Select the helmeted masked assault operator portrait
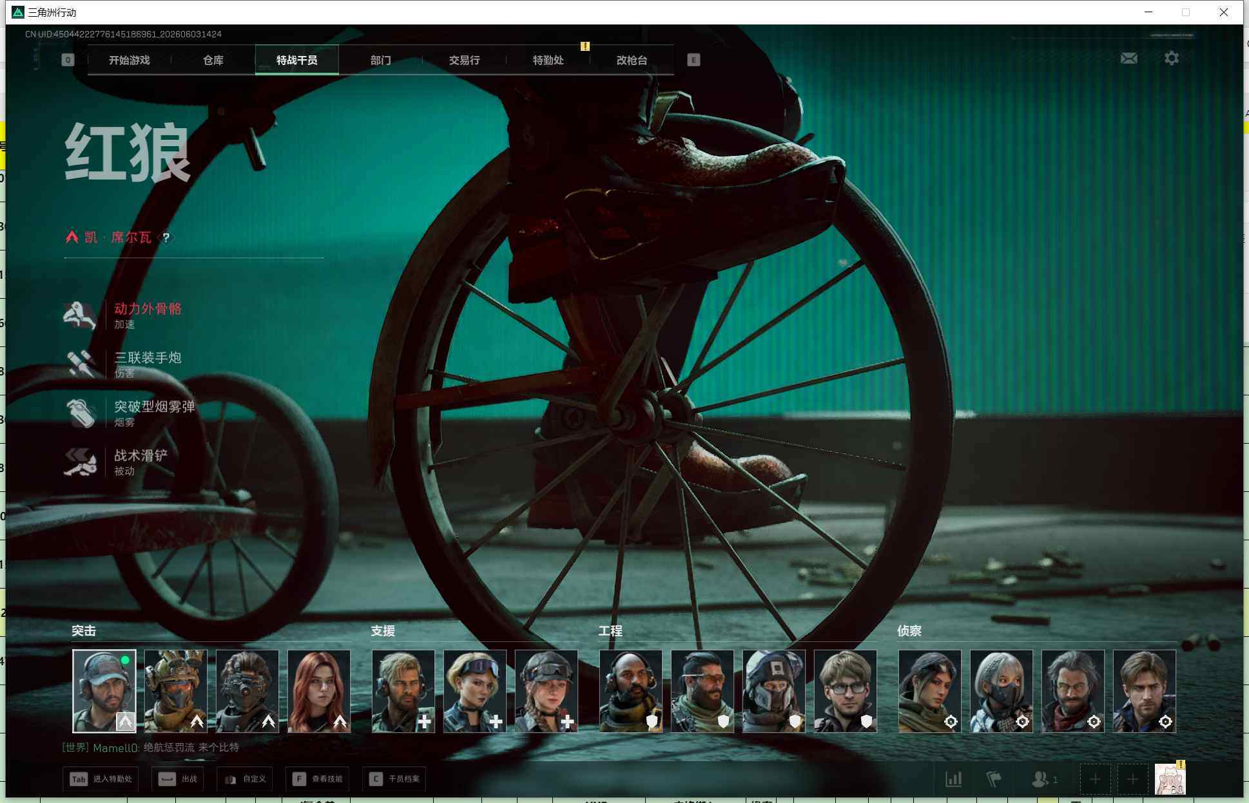 (176, 691)
